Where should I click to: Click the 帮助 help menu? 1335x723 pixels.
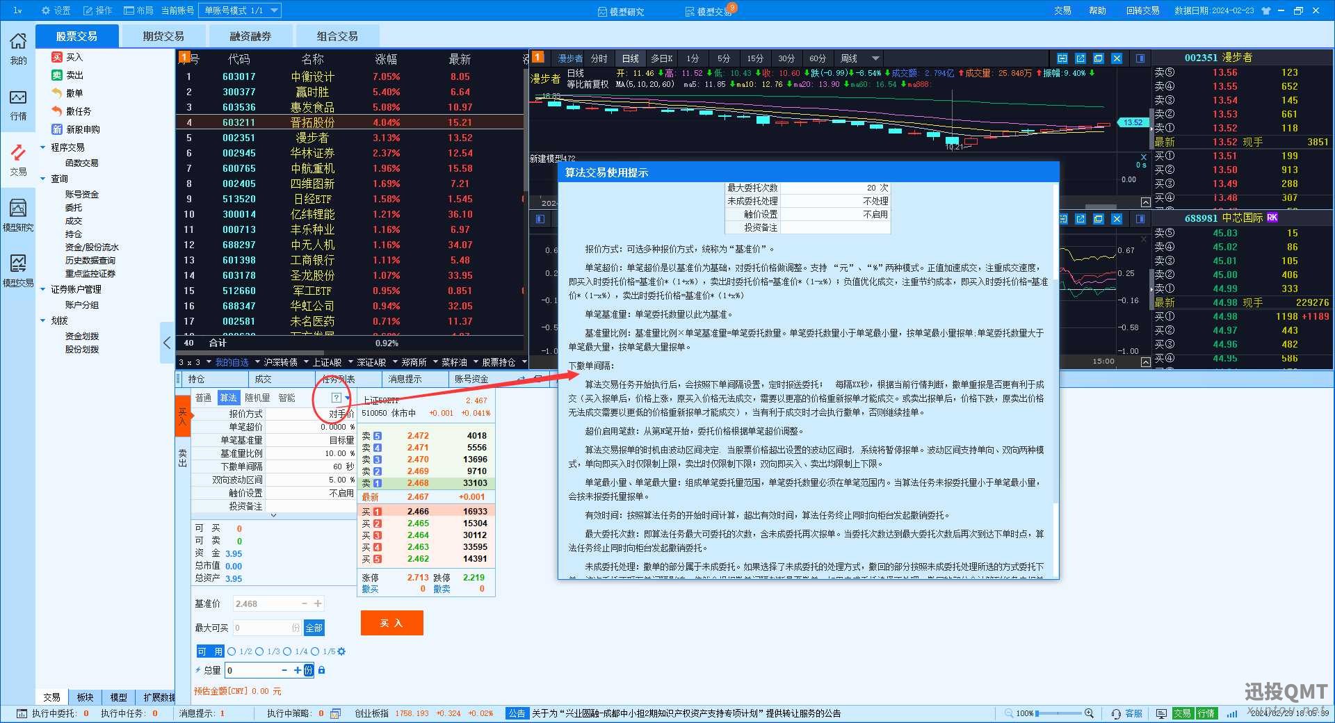coord(1097,10)
